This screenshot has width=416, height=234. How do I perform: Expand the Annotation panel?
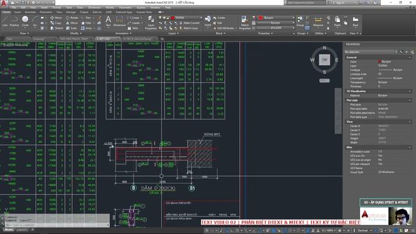[123, 33]
